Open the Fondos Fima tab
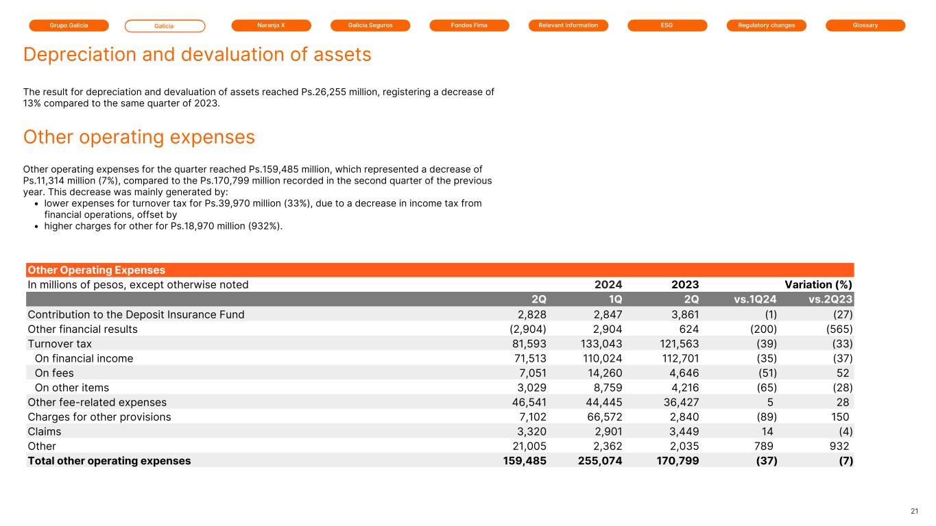936x526 pixels. [469, 25]
